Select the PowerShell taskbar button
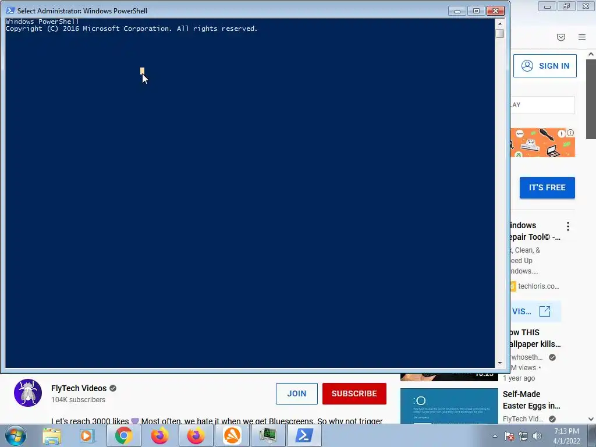Image resolution: width=596 pixels, height=447 pixels. tap(304, 436)
